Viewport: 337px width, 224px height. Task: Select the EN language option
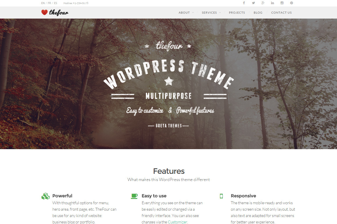click(x=43, y=3)
